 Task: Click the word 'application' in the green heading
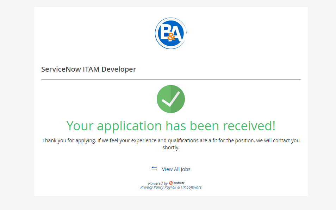point(129,126)
